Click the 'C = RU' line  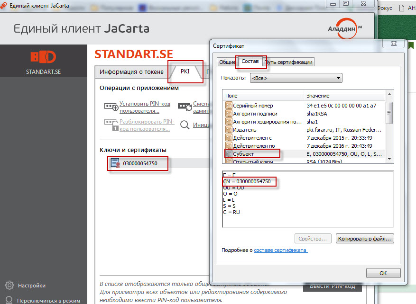[x=231, y=212]
